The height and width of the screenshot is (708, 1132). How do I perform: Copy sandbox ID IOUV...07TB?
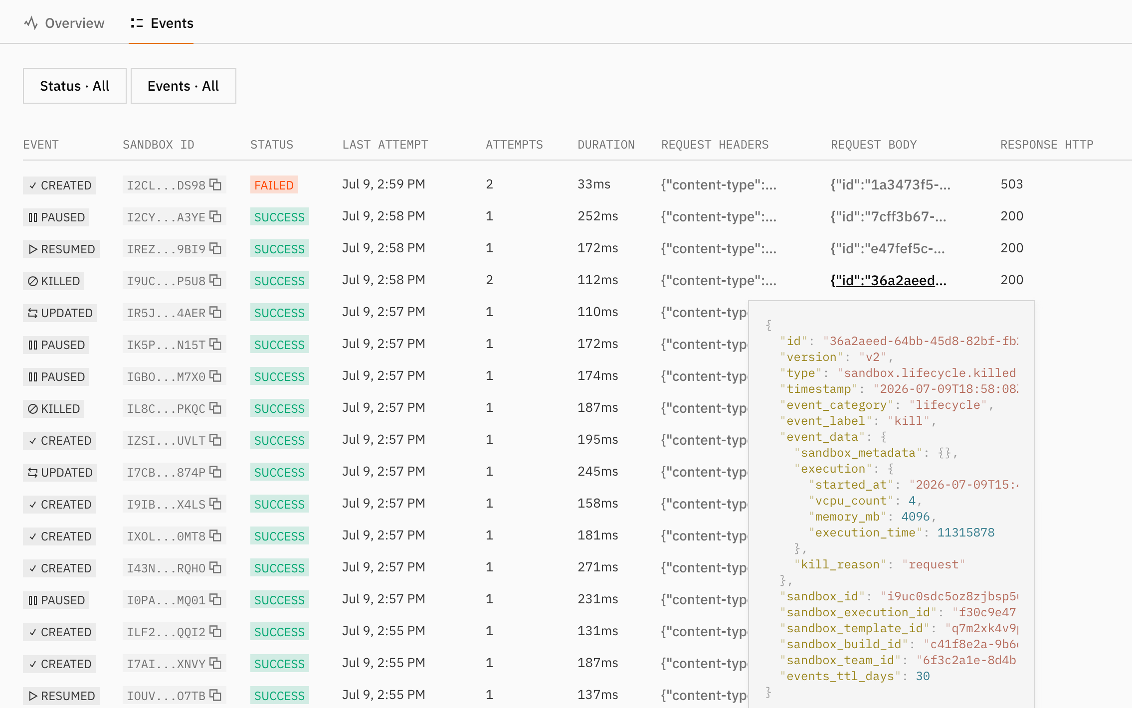click(x=215, y=695)
